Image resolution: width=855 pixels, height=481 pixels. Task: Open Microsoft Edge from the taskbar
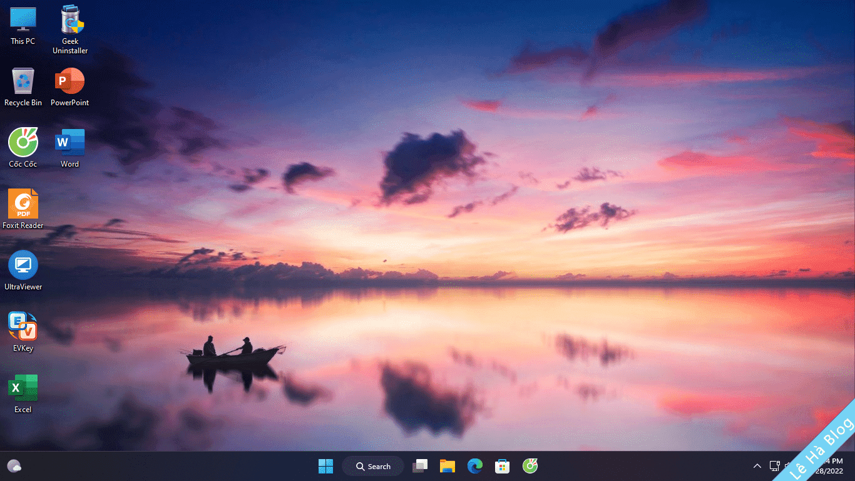[x=475, y=466]
